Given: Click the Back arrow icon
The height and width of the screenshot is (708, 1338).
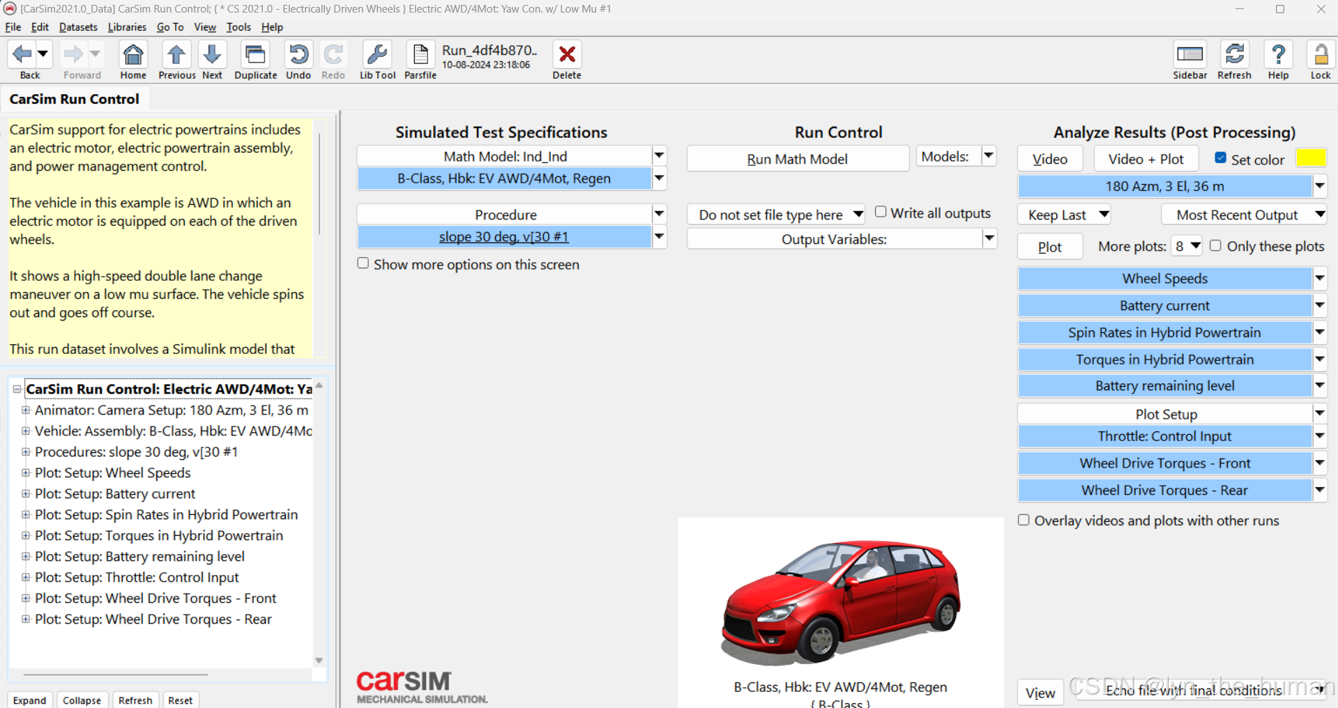Looking at the screenshot, I should (x=22, y=54).
